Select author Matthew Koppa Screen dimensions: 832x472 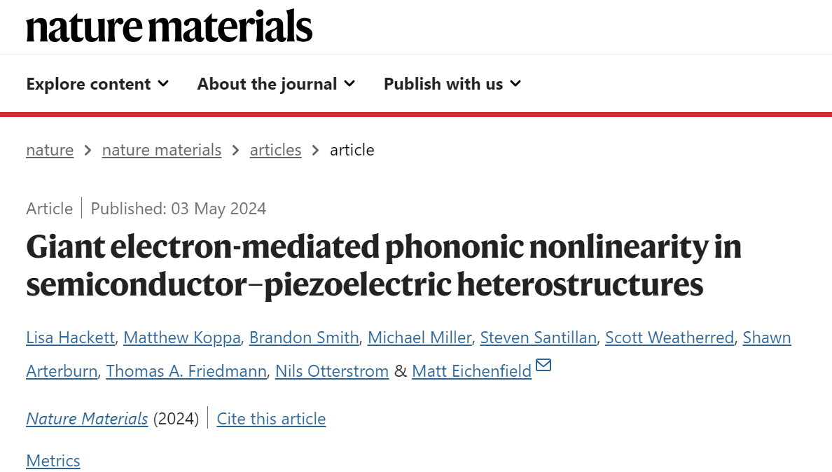point(182,338)
